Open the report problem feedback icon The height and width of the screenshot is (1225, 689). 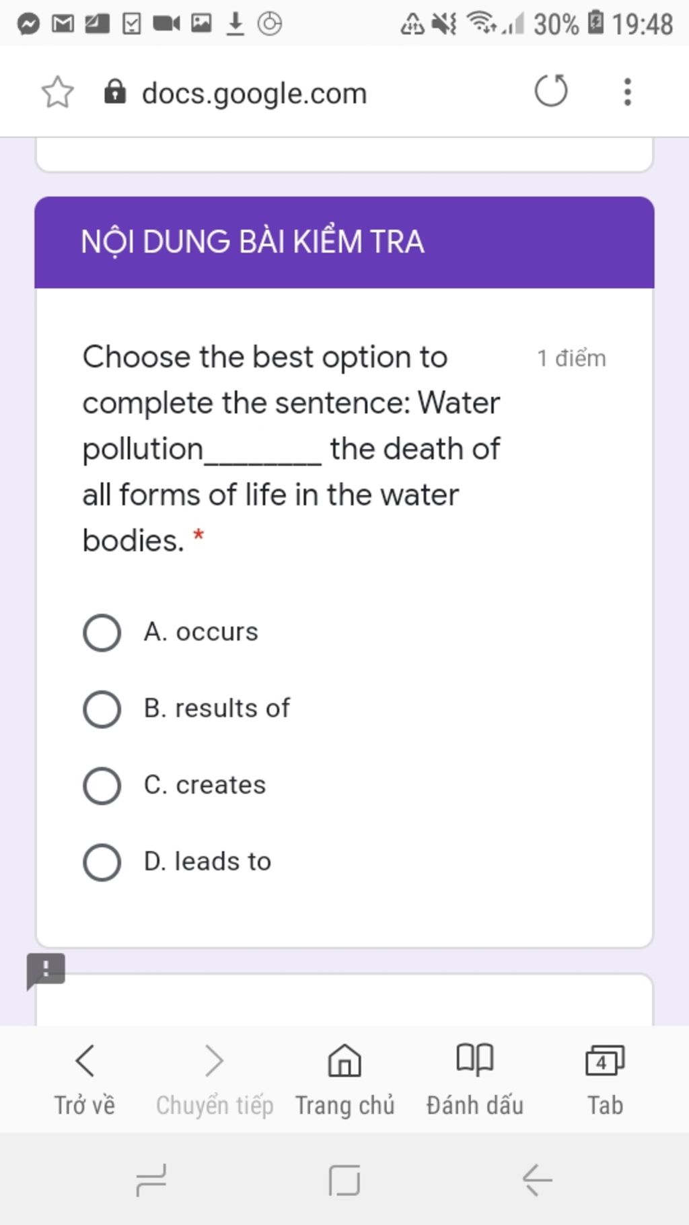pyautogui.click(x=46, y=971)
